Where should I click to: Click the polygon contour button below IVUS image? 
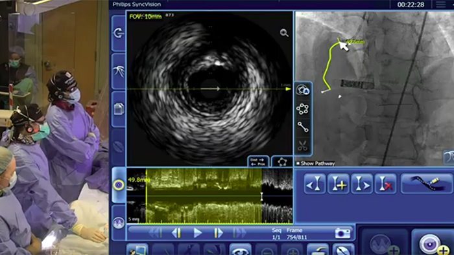click(x=281, y=162)
